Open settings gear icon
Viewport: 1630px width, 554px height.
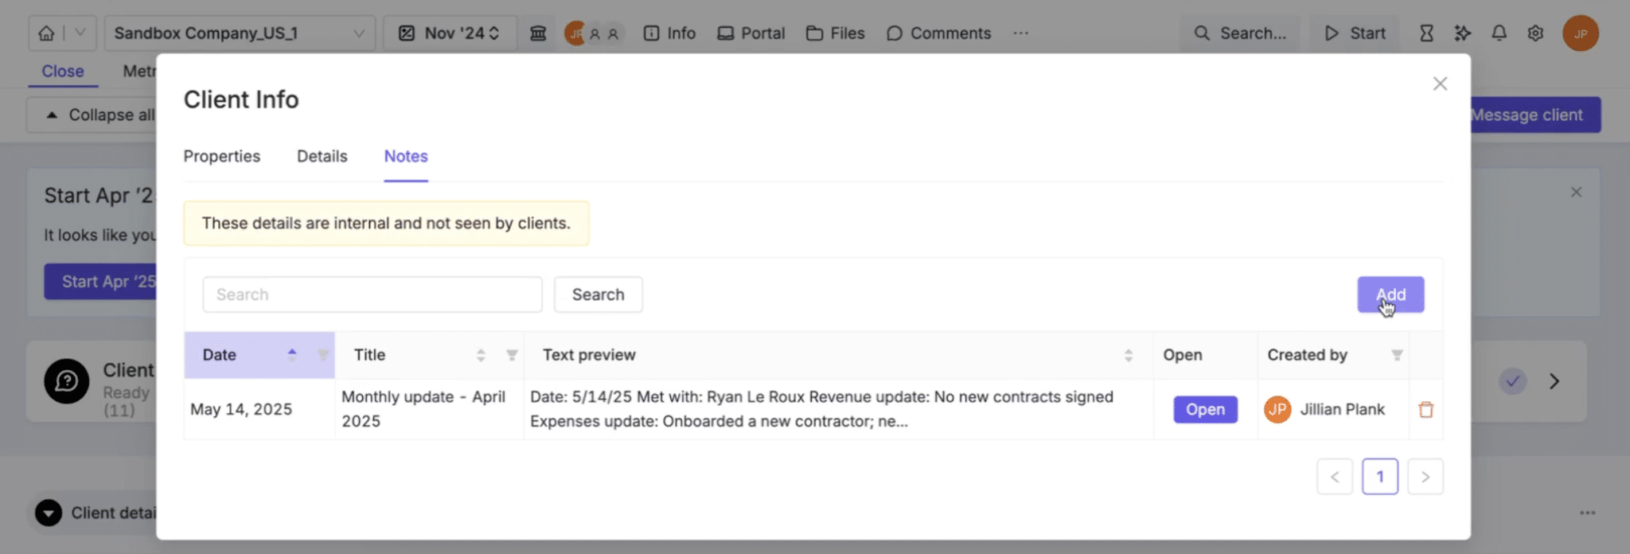1536,33
